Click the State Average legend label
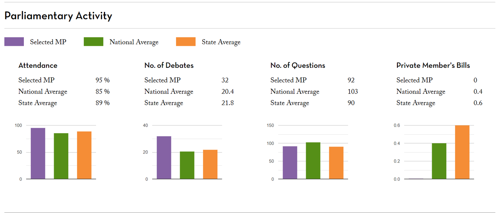The height and width of the screenshot is (213, 502). [x=221, y=42]
